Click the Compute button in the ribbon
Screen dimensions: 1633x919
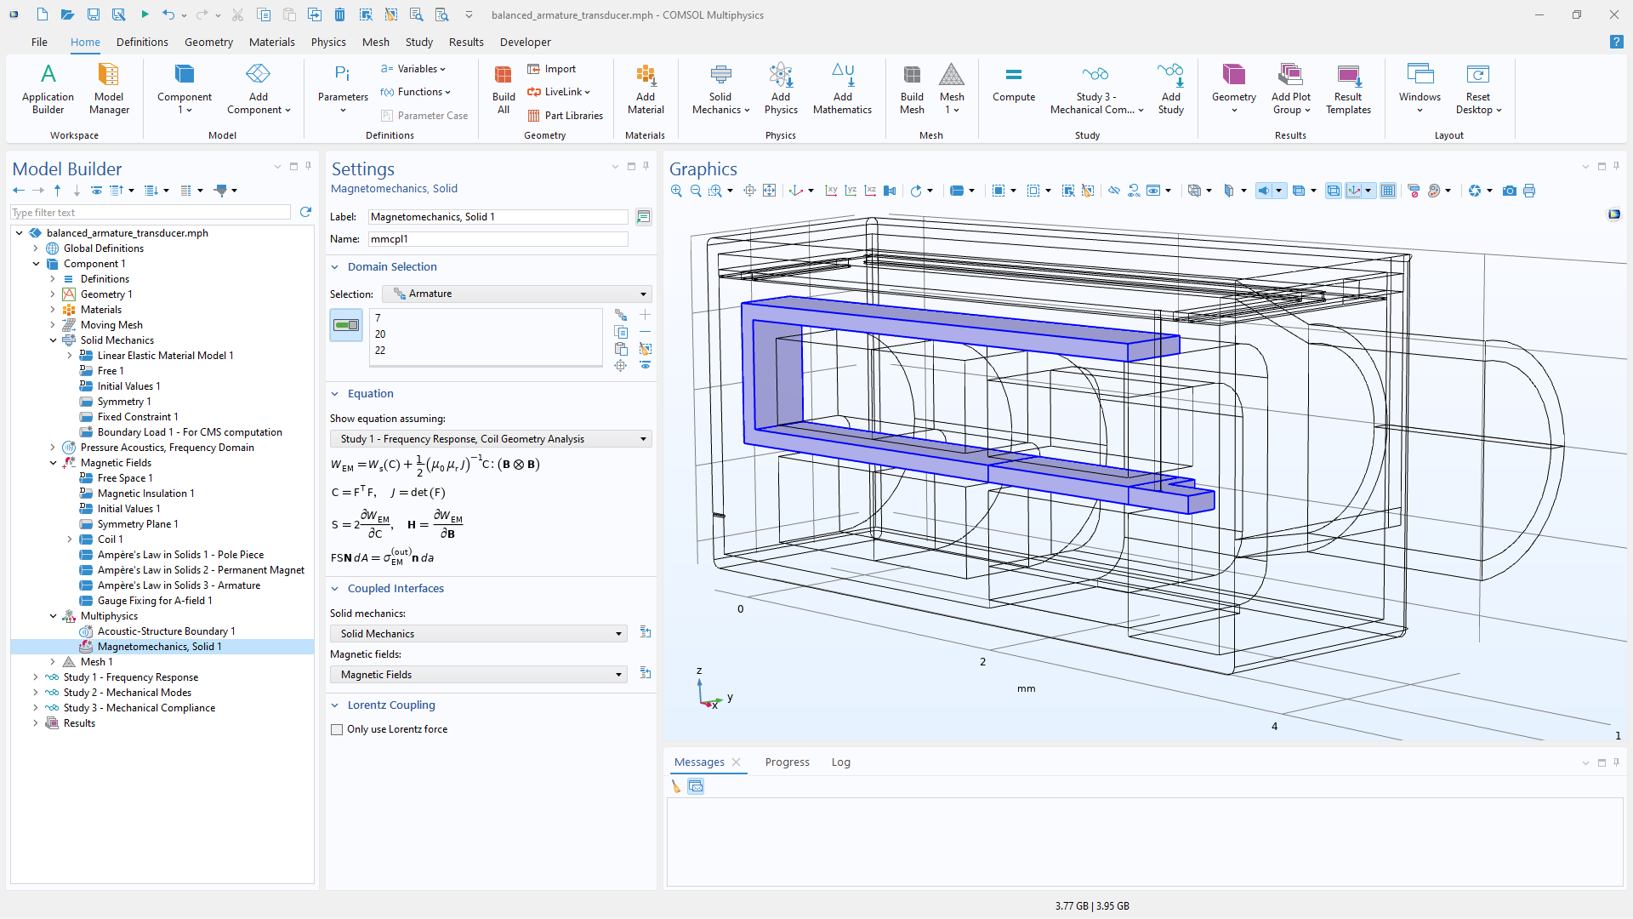click(x=1013, y=88)
